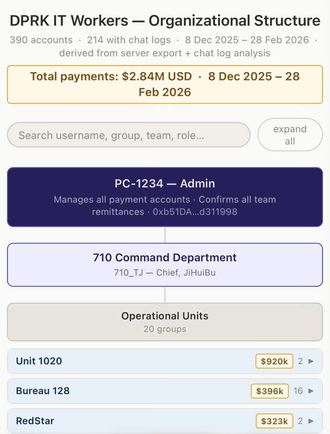Click the 710_TJ — Chief, JiHuiBu subtitle
The image size is (330, 434).
pos(165,272)
